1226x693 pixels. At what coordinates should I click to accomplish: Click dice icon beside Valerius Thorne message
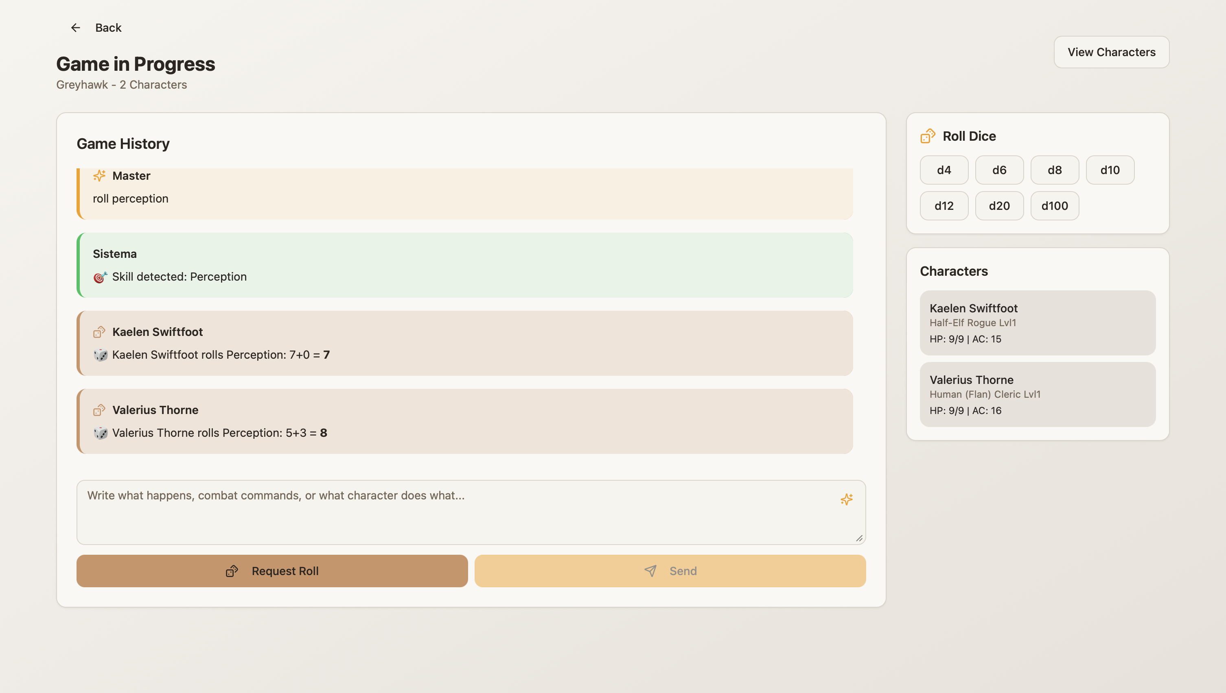[x=99, y=410]
